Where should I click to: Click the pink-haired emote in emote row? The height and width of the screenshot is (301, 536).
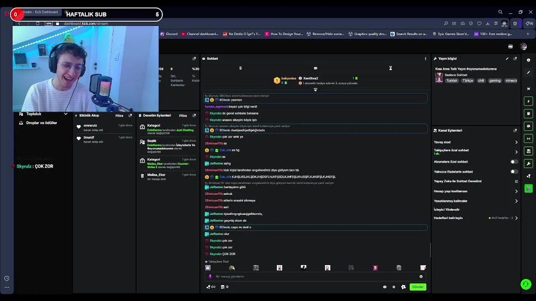pyautogui.click(x=375, y=268)
